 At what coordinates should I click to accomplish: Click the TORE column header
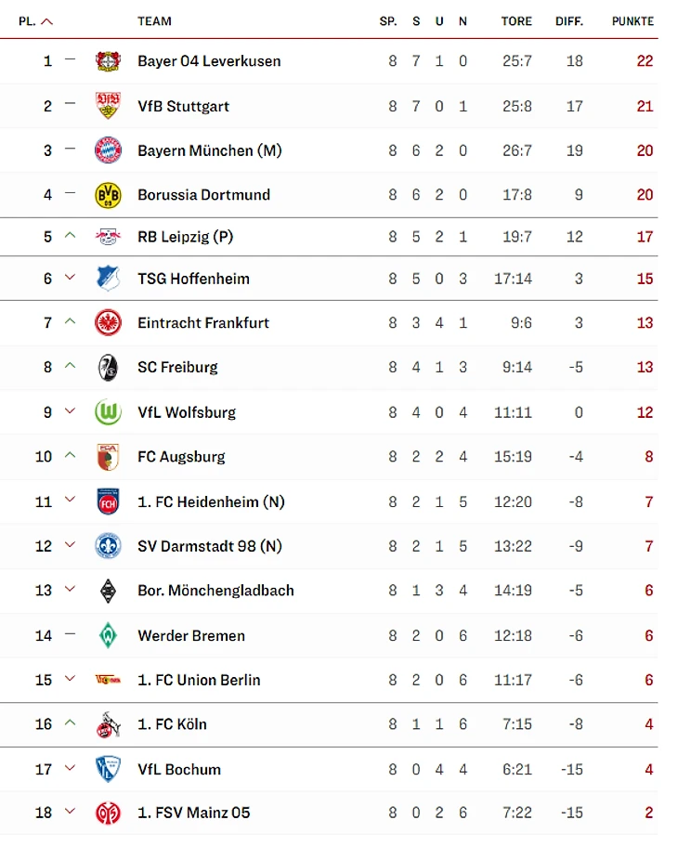516,21
